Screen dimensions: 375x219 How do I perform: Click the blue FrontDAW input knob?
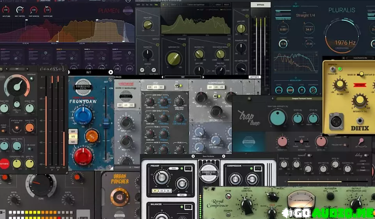pos(83,116)
